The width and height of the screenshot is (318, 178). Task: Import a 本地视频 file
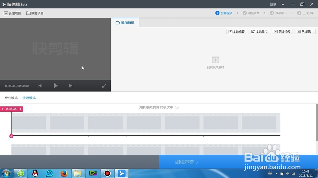pyautogui.click(x=237, y=32)
